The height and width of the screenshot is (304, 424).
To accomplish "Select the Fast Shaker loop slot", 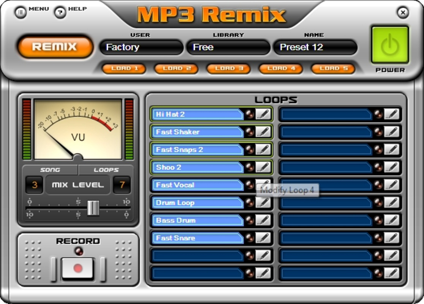I will click(198, 132).
